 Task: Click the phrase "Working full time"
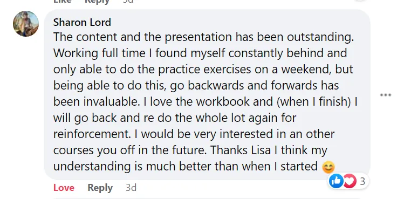coord(99,53)
